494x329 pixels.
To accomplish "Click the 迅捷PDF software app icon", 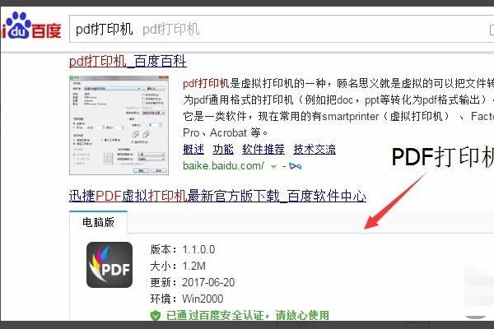I will [x=110, y=265].
